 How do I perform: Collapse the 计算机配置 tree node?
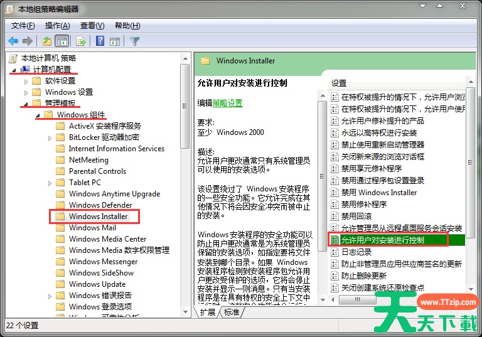tap(14, 70)
